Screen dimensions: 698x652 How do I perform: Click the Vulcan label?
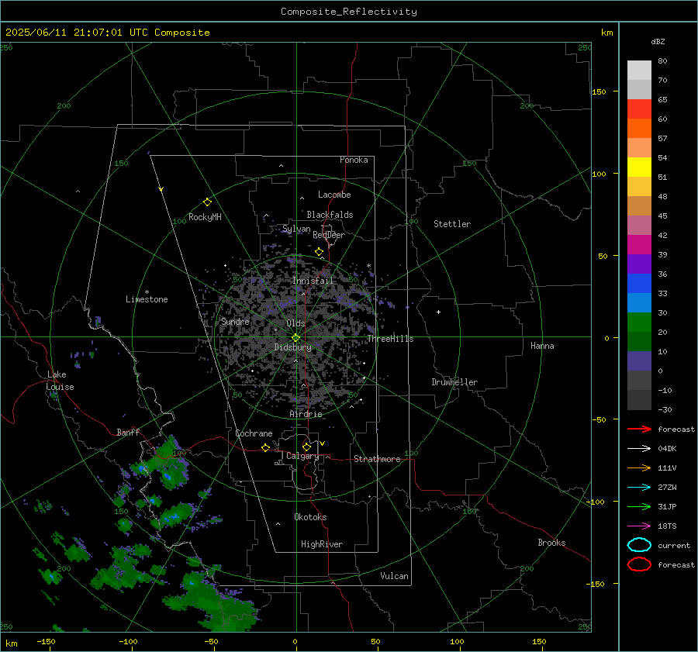pyautogui.click(x=394, y=576)
